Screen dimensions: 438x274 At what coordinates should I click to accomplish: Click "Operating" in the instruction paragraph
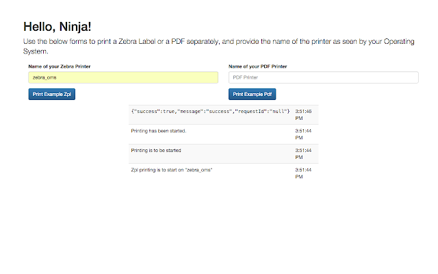[x=399, y=41]
